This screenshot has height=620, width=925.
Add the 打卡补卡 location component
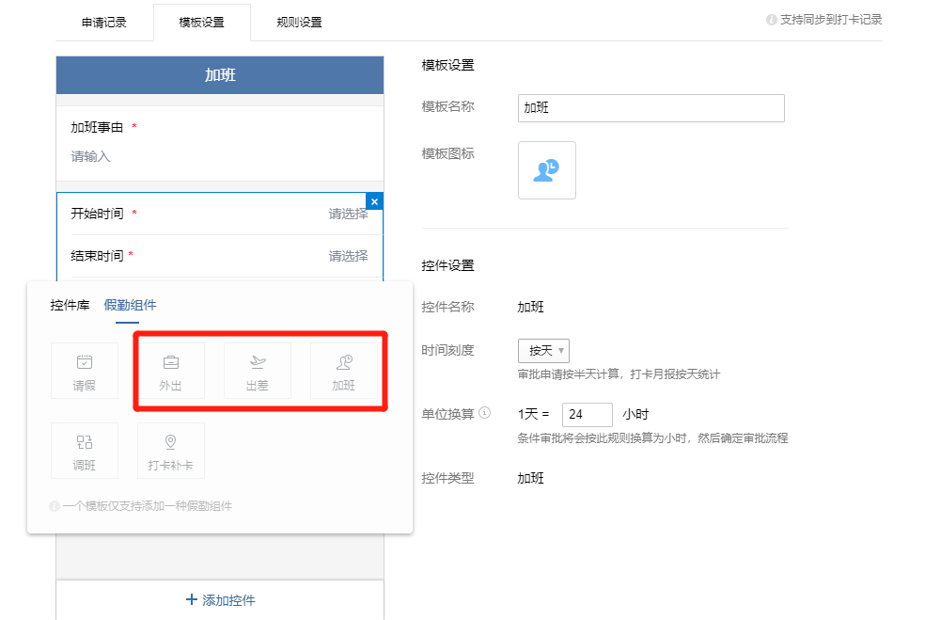(170, 451)
